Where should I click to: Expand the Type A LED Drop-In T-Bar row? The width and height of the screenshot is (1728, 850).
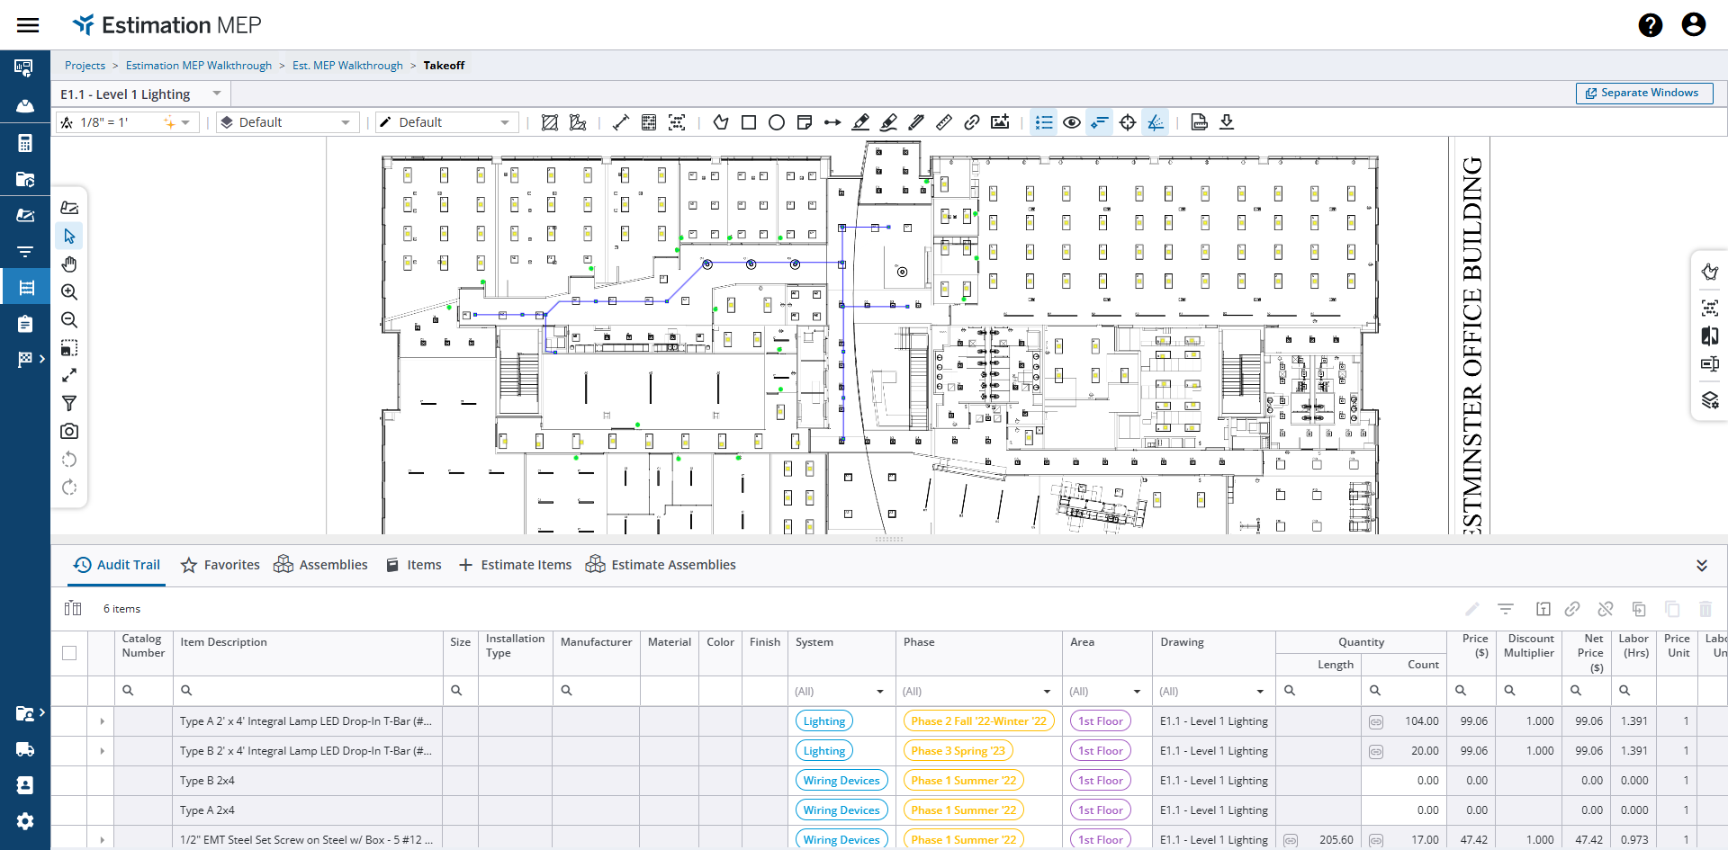[x=101, y=720]
